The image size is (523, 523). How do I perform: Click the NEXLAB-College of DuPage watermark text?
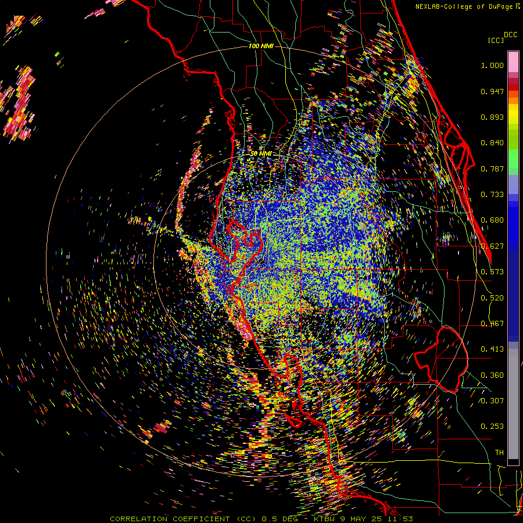pos(465,6)
